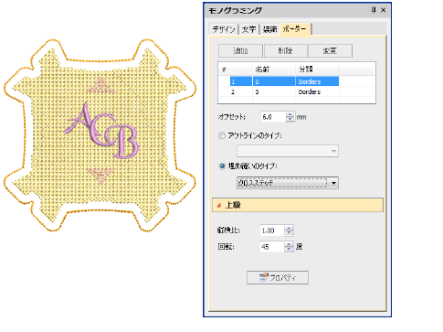This screenshot has height=332, width=443.
Task: Open the プロパティ button
Action: pos(278,277)
